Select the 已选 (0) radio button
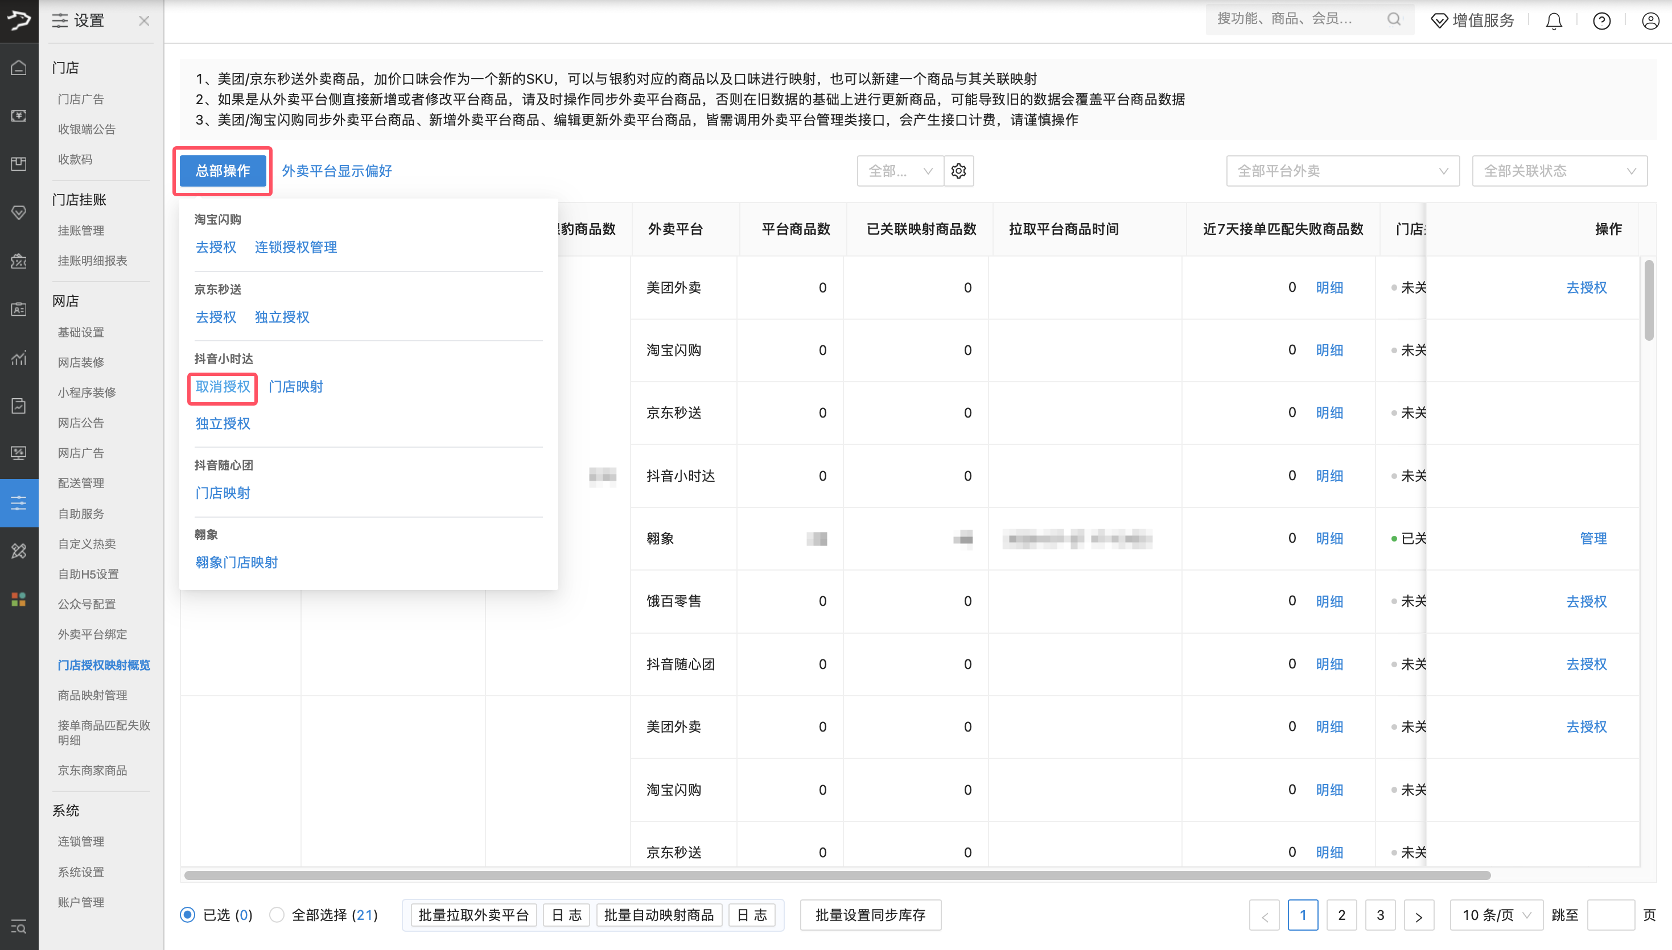 click(187, 915)
